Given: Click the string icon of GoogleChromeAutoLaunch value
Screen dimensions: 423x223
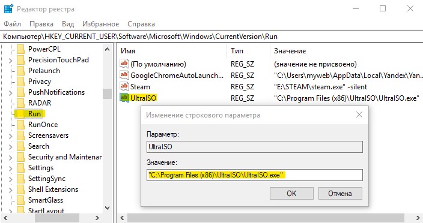Looking at the screenshot, I should coord(124,75).
